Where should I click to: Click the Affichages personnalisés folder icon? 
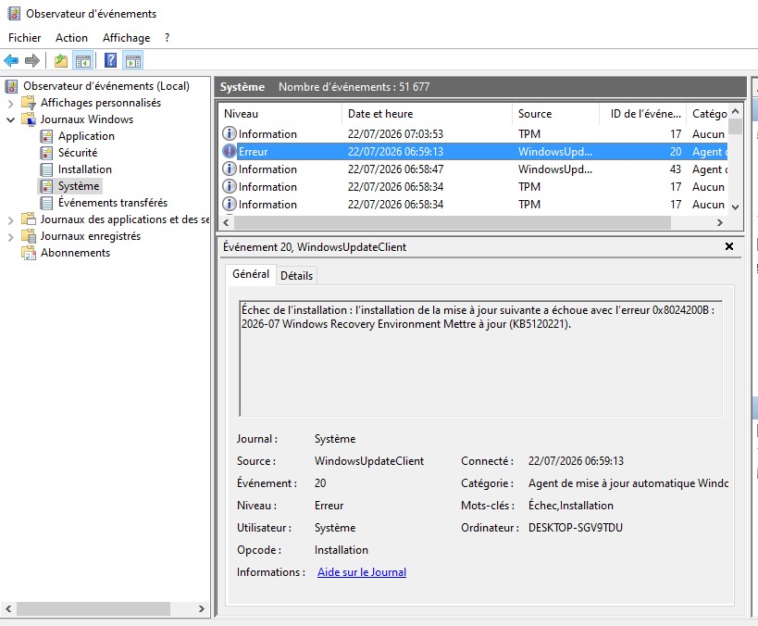coord(29,103)
